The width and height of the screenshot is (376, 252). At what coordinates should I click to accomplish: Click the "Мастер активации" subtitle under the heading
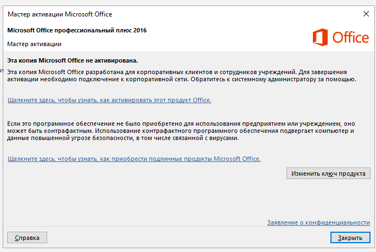pyautogui.click(x=34, y=44)
